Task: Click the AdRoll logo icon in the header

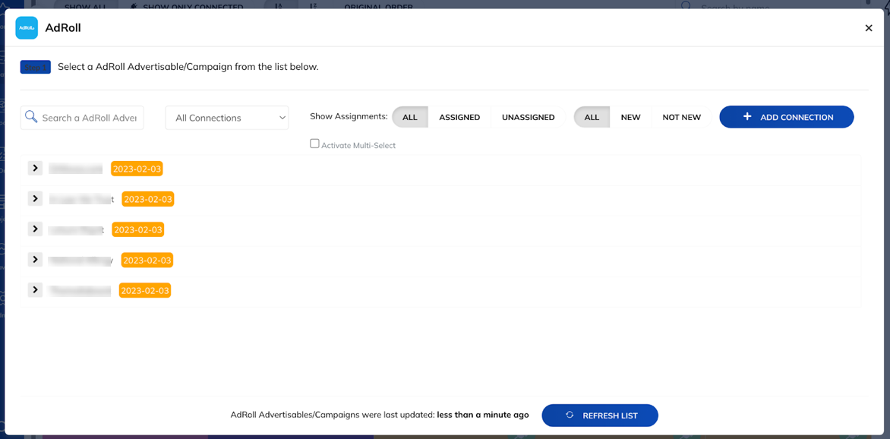Action: tap(27, 28)
